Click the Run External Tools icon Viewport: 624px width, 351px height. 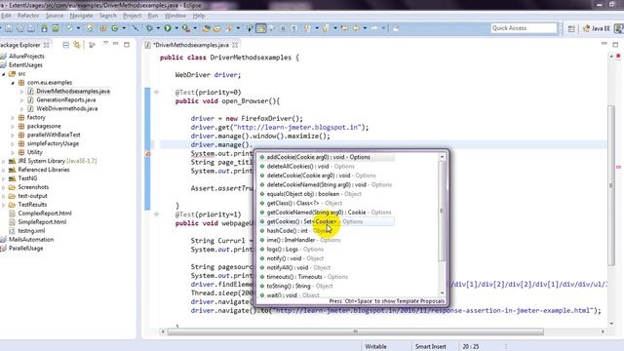[185, 28]
